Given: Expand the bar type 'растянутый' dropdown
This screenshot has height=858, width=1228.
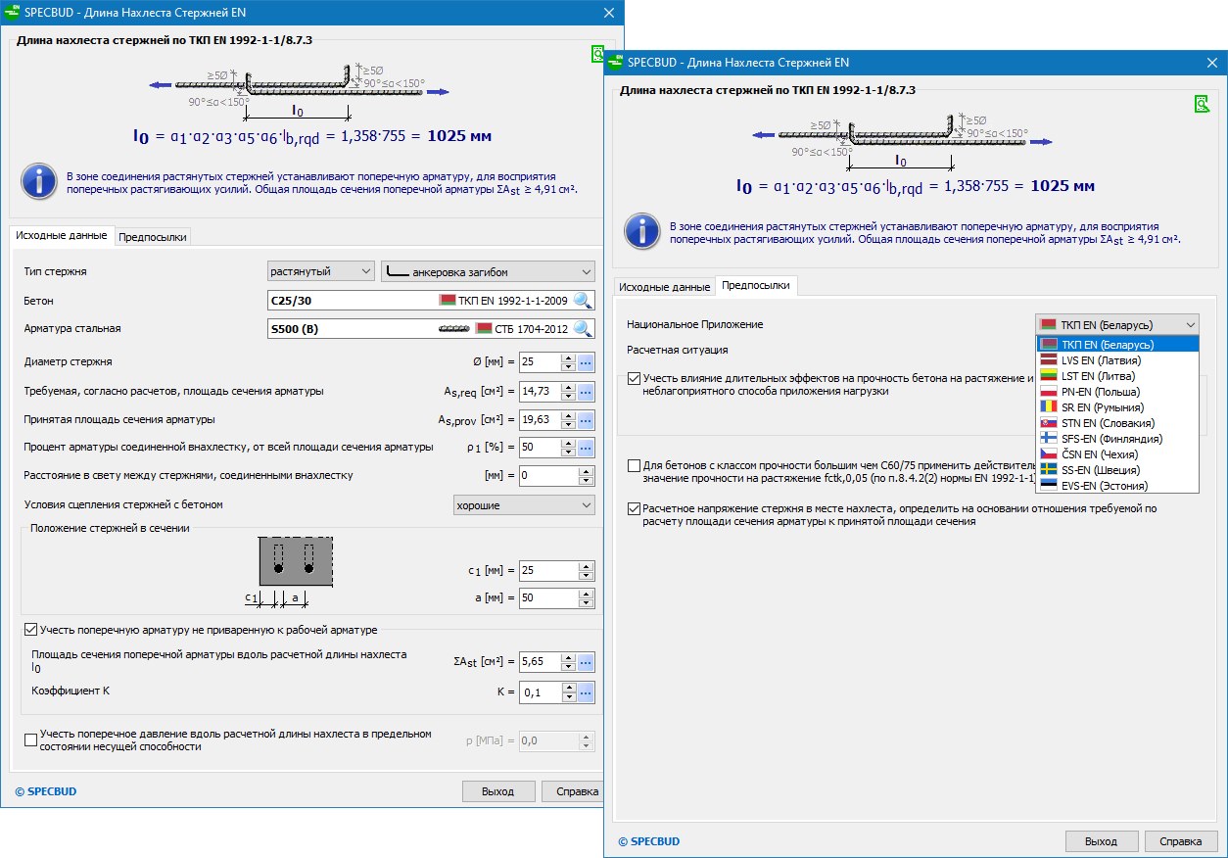Looking at the screenshot, I should point(321,271).
